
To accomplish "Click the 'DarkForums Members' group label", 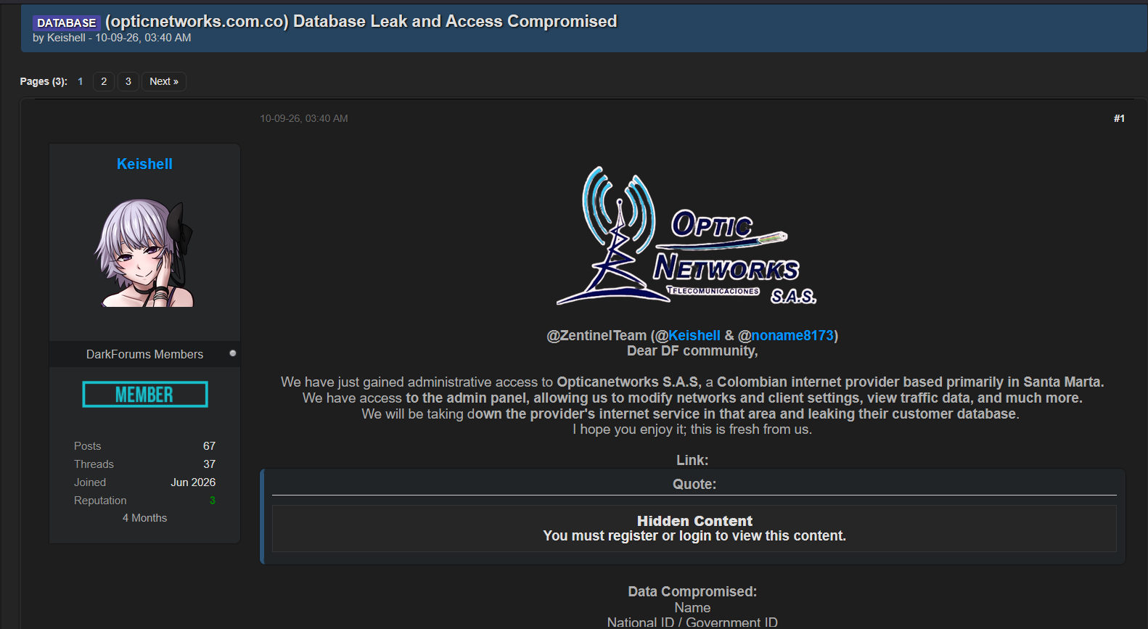I will click(144, 354).
